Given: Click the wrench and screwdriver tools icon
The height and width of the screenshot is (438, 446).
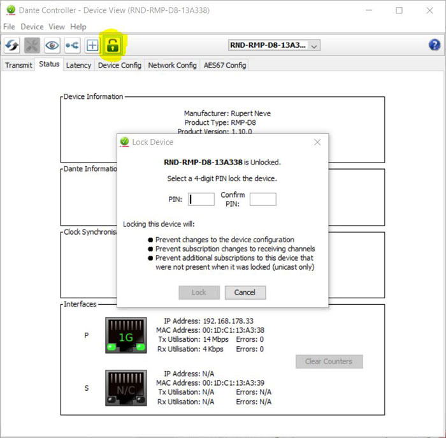Looking at the screenshot, I should (32, 45).
